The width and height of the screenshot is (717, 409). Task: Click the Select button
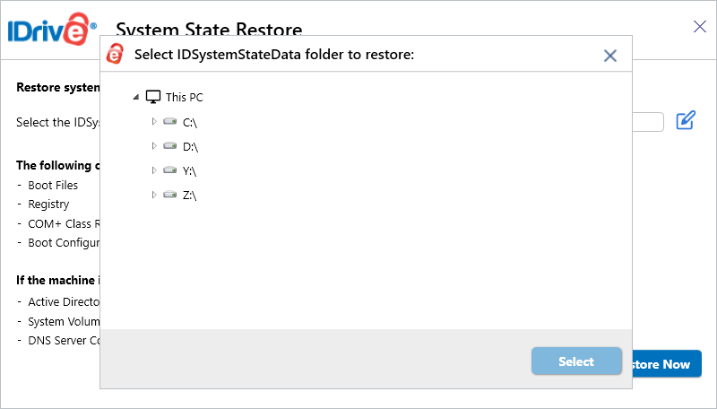(x=576, y=361)
